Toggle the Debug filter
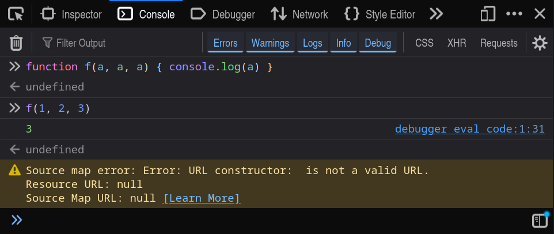 (378, 43)
